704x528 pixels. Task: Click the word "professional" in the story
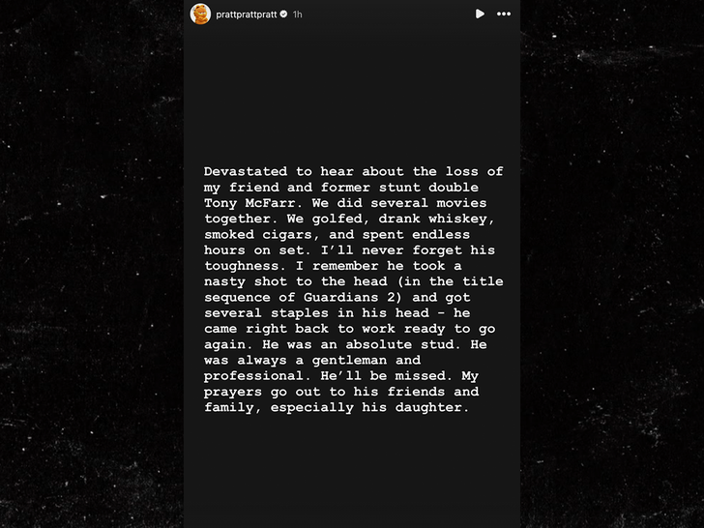pos(251,376)
